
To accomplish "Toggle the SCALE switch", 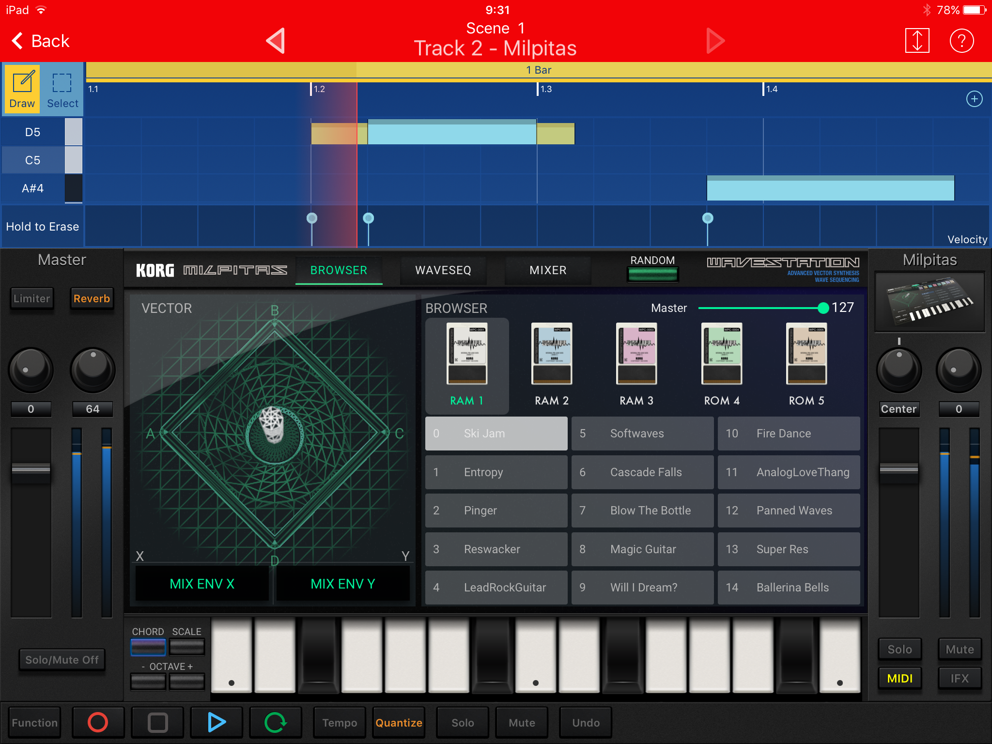I will tap(187, 647).
